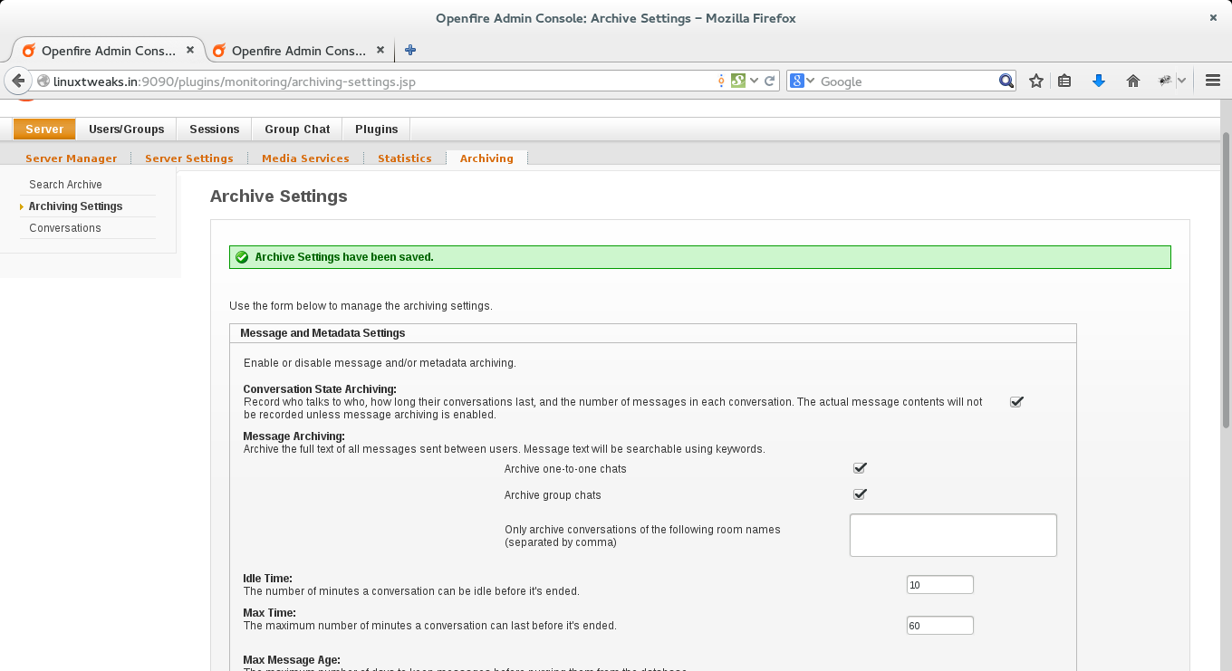Select the Archiving sub-tab
The width and height of the screenshot is (1232, 671).
(x=486, y=158)
